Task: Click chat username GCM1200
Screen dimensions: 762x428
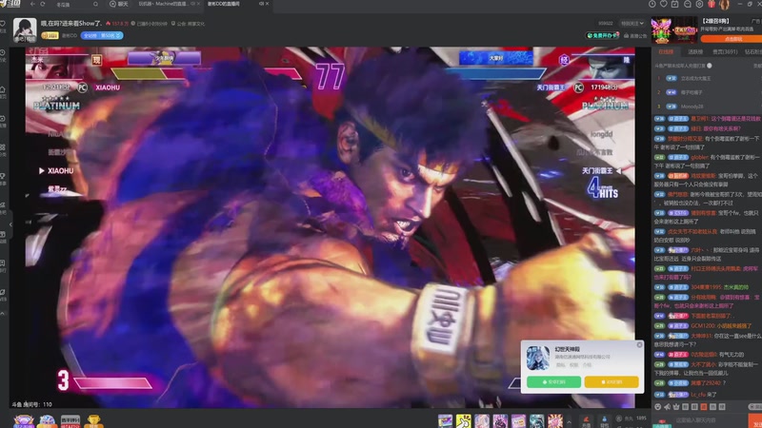Action: coord(703,325)
